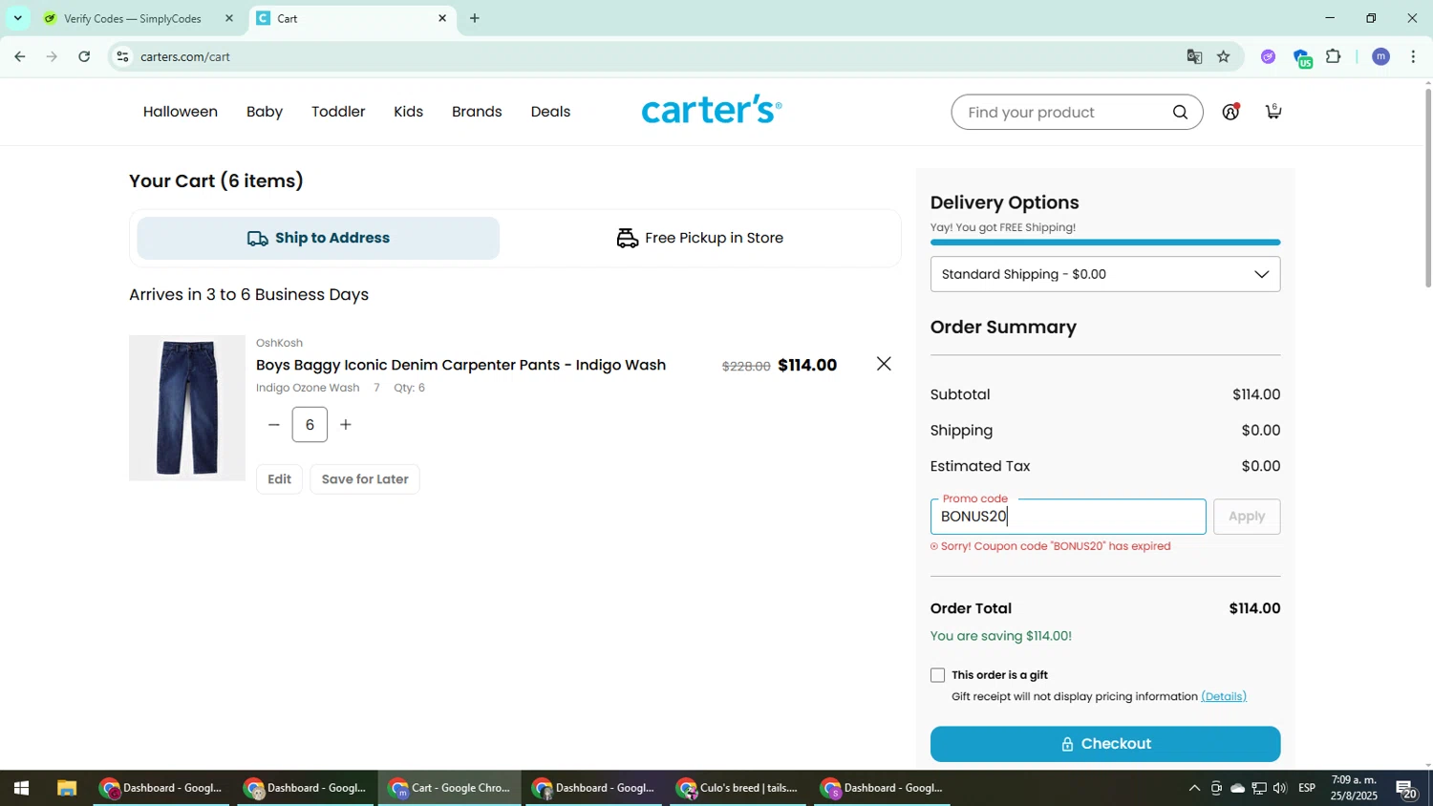The height and width of the screenshot is (806, 1433).
Task: Open Halloween menu
Action: point(181,112)
